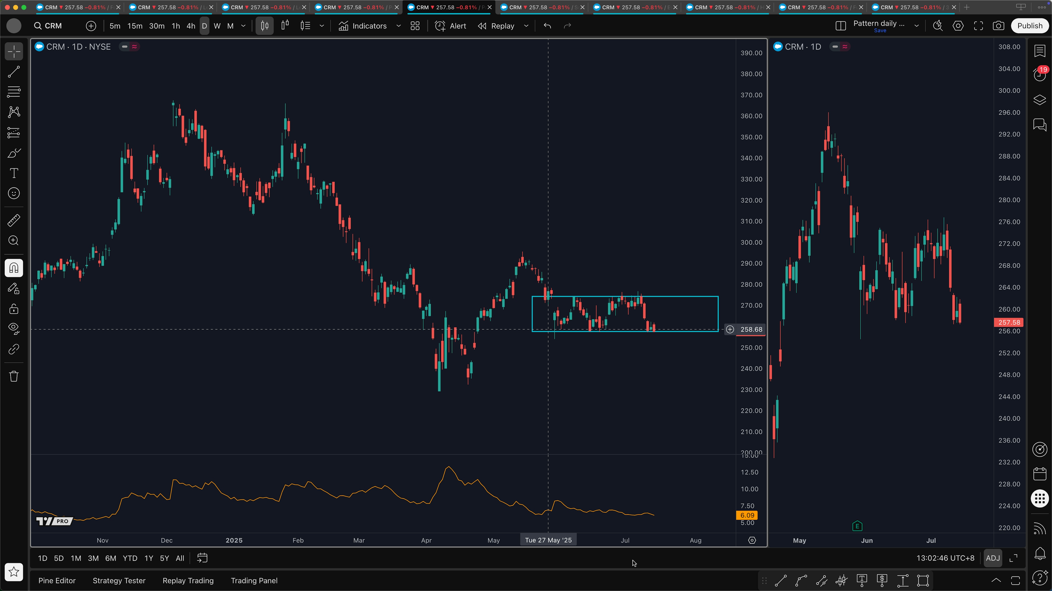
Task: Remove drawings with the trash icon
Action: tap(14, 376)
